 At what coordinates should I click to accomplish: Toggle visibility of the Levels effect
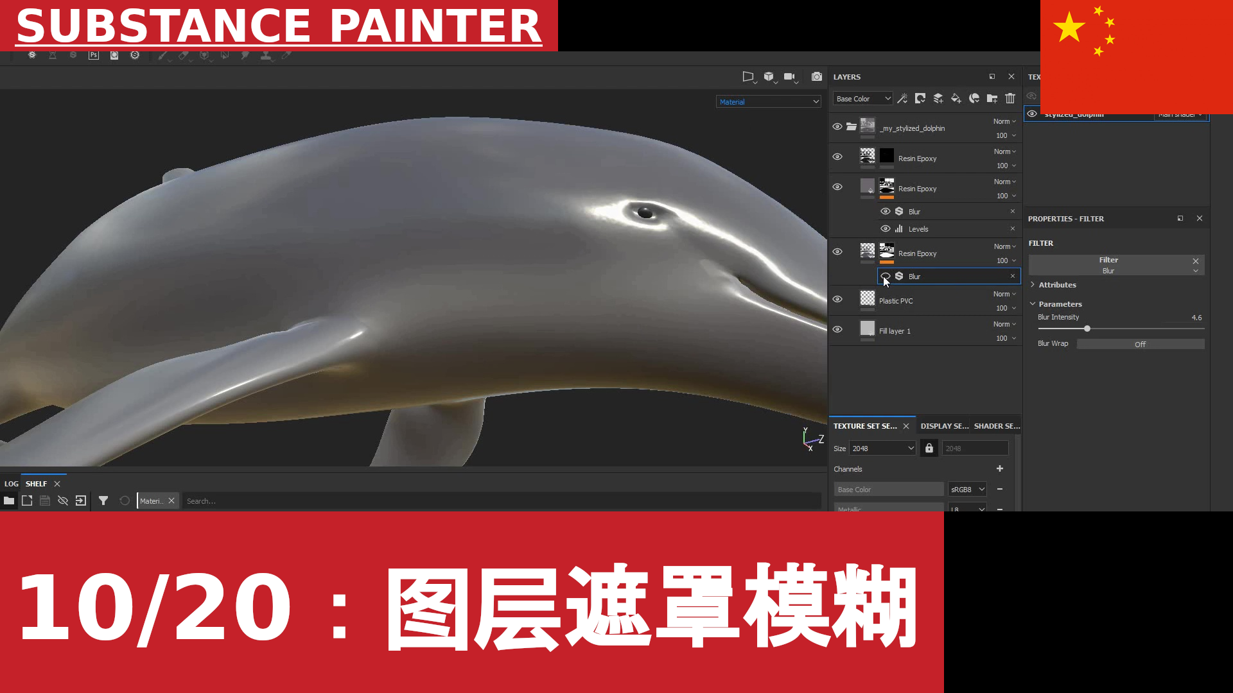pos(886,228)
